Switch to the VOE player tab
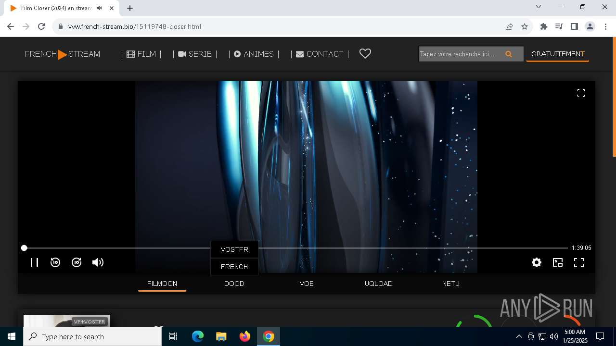The width and height of the screenshot is (616, 346). coord(307,284)
